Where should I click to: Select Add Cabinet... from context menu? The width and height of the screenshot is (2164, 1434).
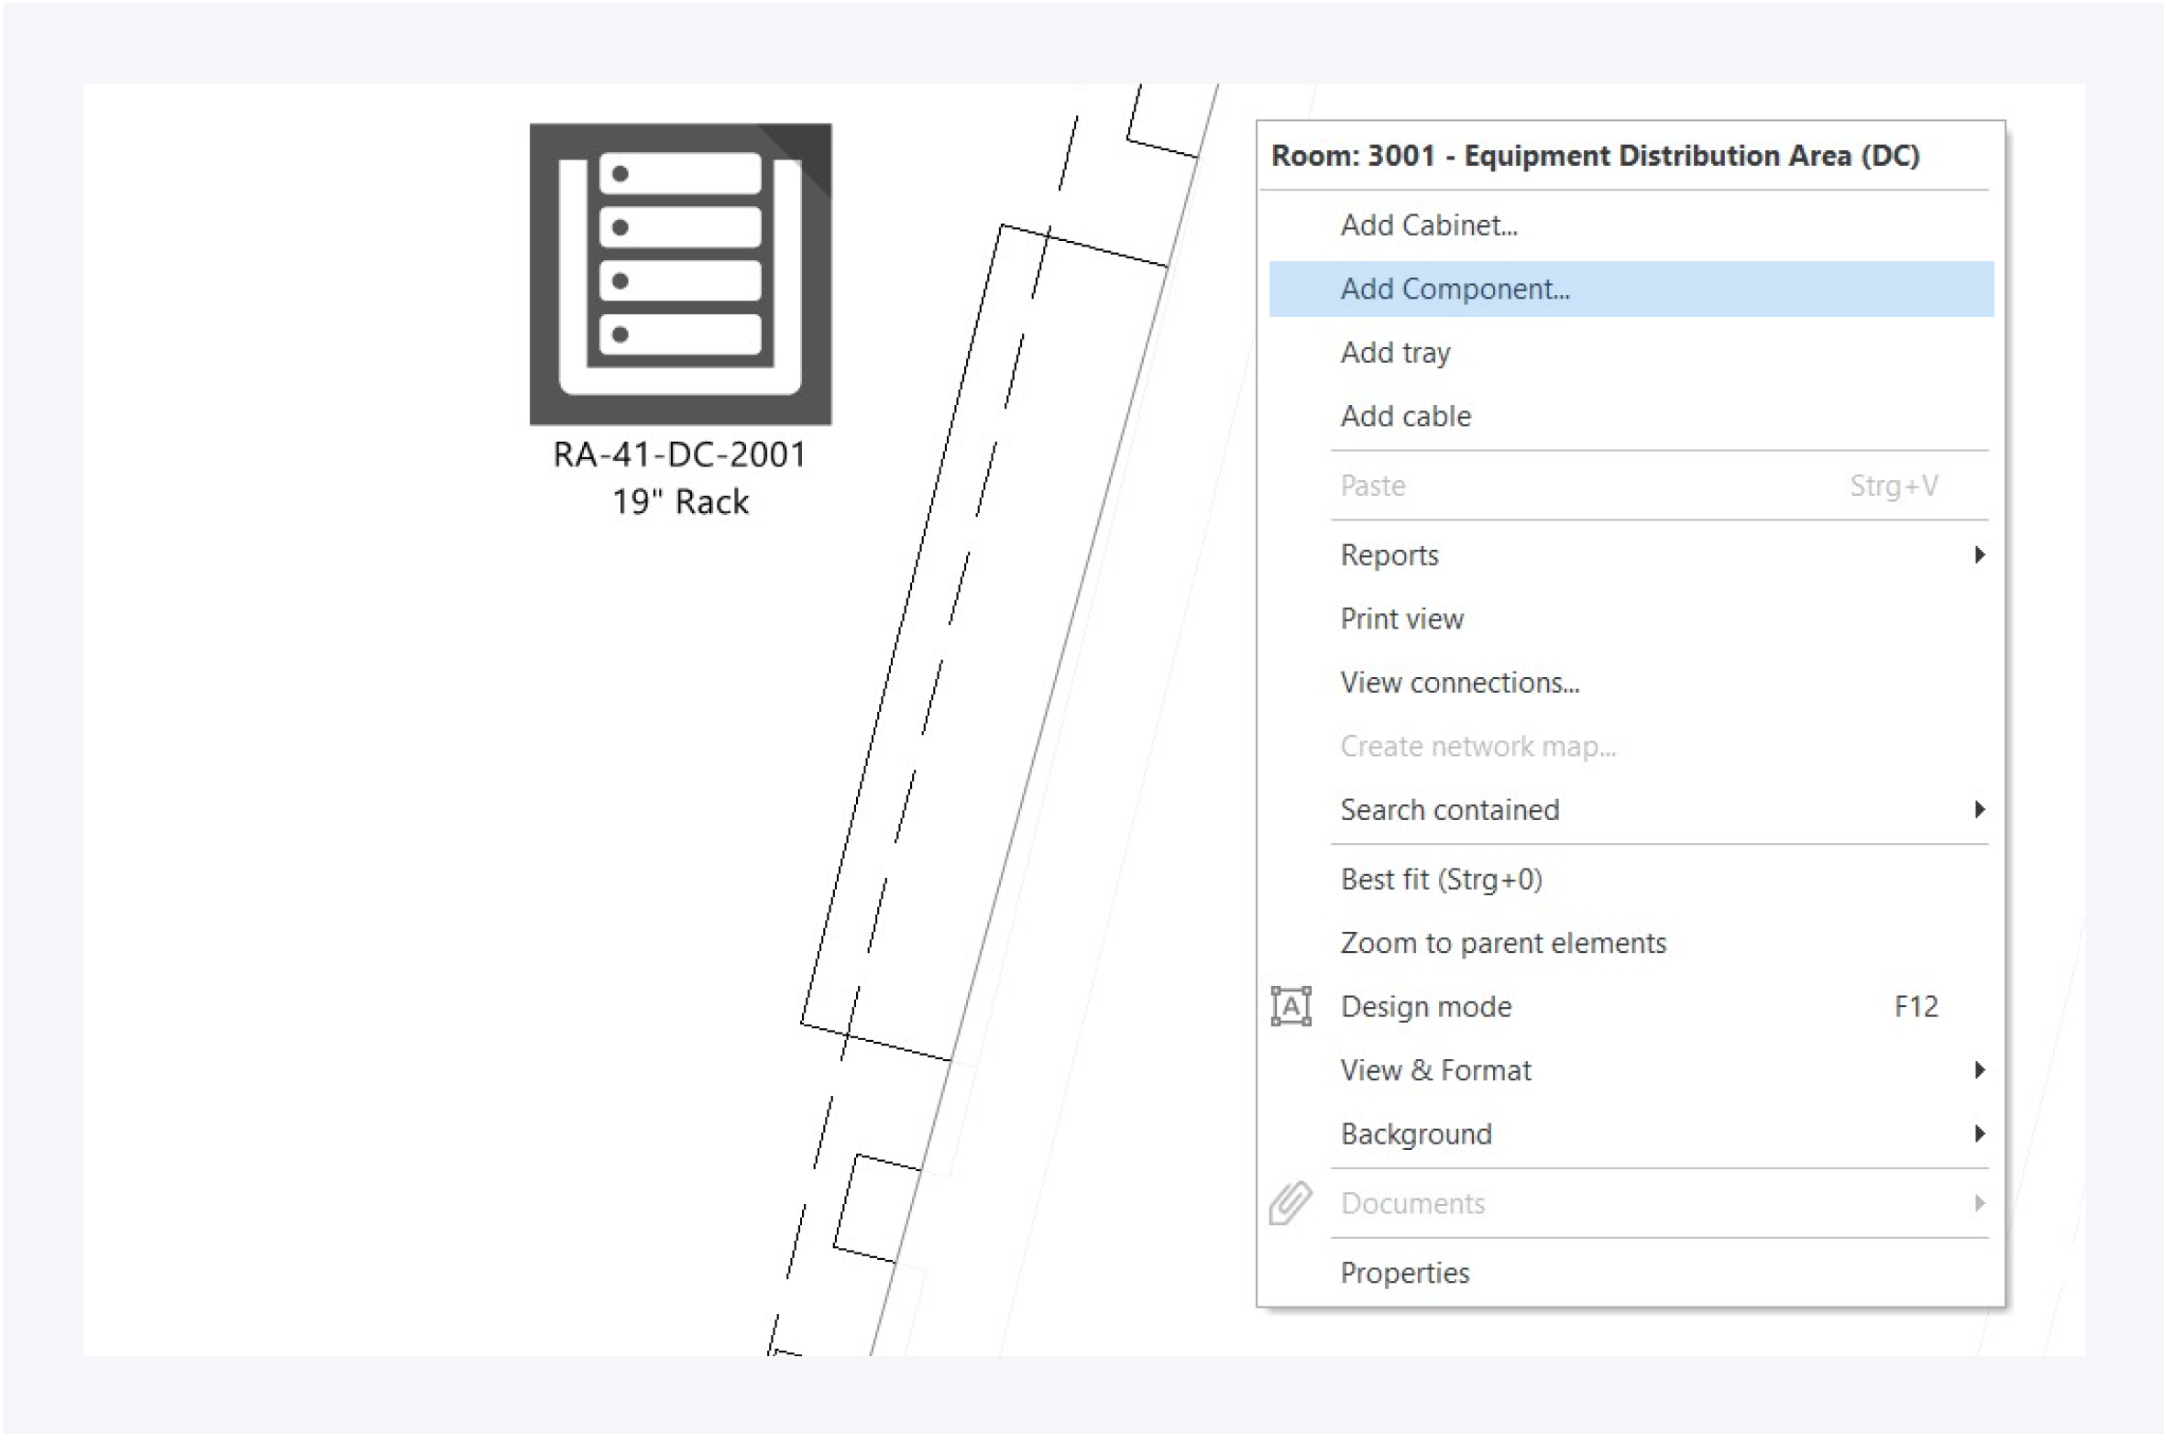pyautogui.click(x=1428, y=225)
